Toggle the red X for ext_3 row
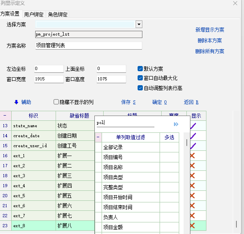Screen dimensions: 244x234 (192, 176)
